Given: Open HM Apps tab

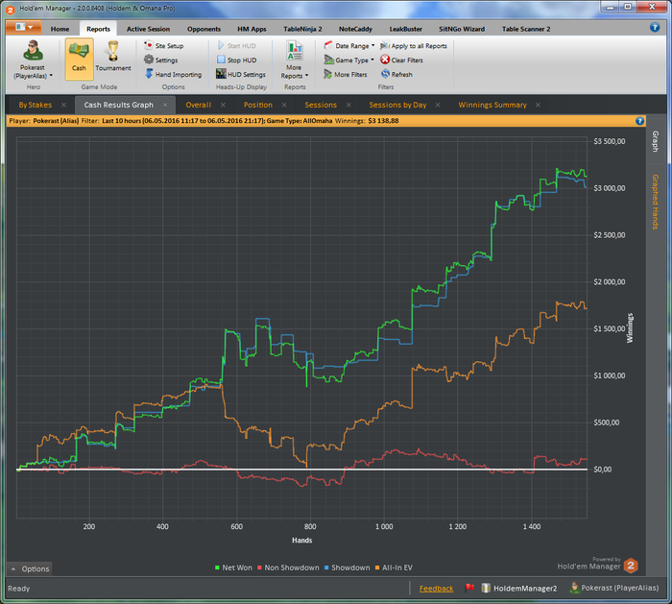Looking at the screenshot, I should (x=252, y=29).
